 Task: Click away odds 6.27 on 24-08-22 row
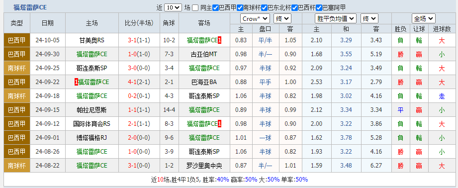(x=376, y=166)
